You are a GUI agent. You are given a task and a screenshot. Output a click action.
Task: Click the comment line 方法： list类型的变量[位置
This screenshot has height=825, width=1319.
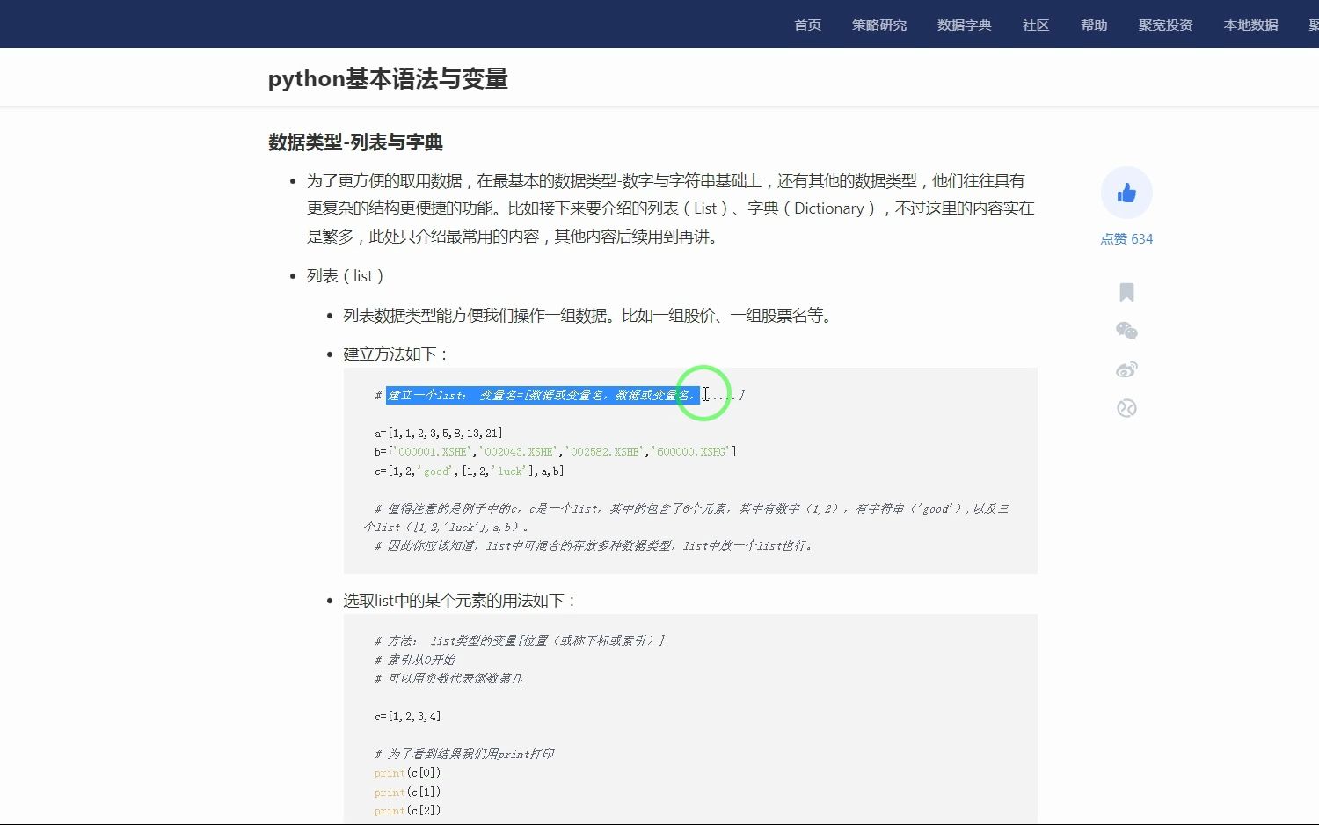click(519, 641)
